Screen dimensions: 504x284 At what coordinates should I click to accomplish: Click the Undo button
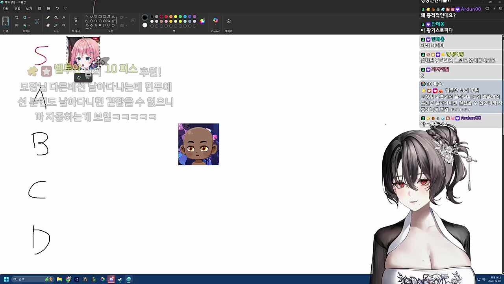(57, 8)
